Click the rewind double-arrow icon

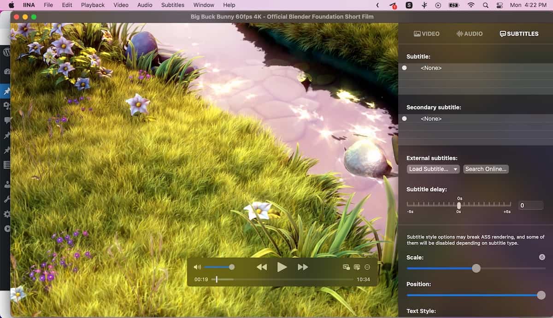pos(262,267)
